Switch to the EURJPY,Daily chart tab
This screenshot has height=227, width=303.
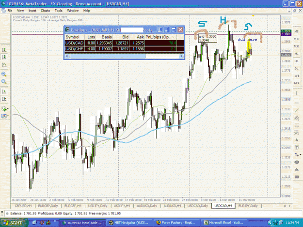coord(248,206)
